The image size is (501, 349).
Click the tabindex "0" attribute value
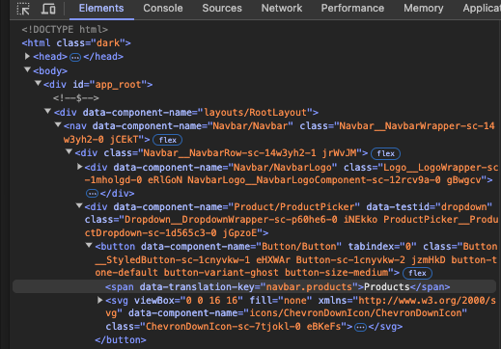408,247
